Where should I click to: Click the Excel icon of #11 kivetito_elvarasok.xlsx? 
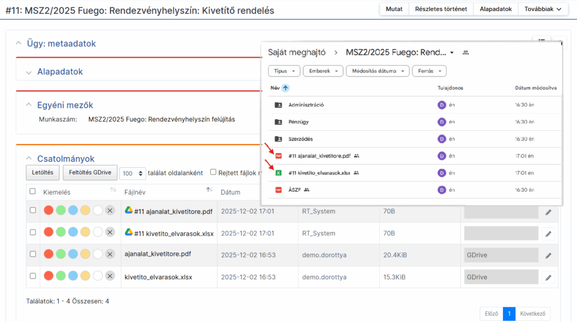(x=278, y=173)
